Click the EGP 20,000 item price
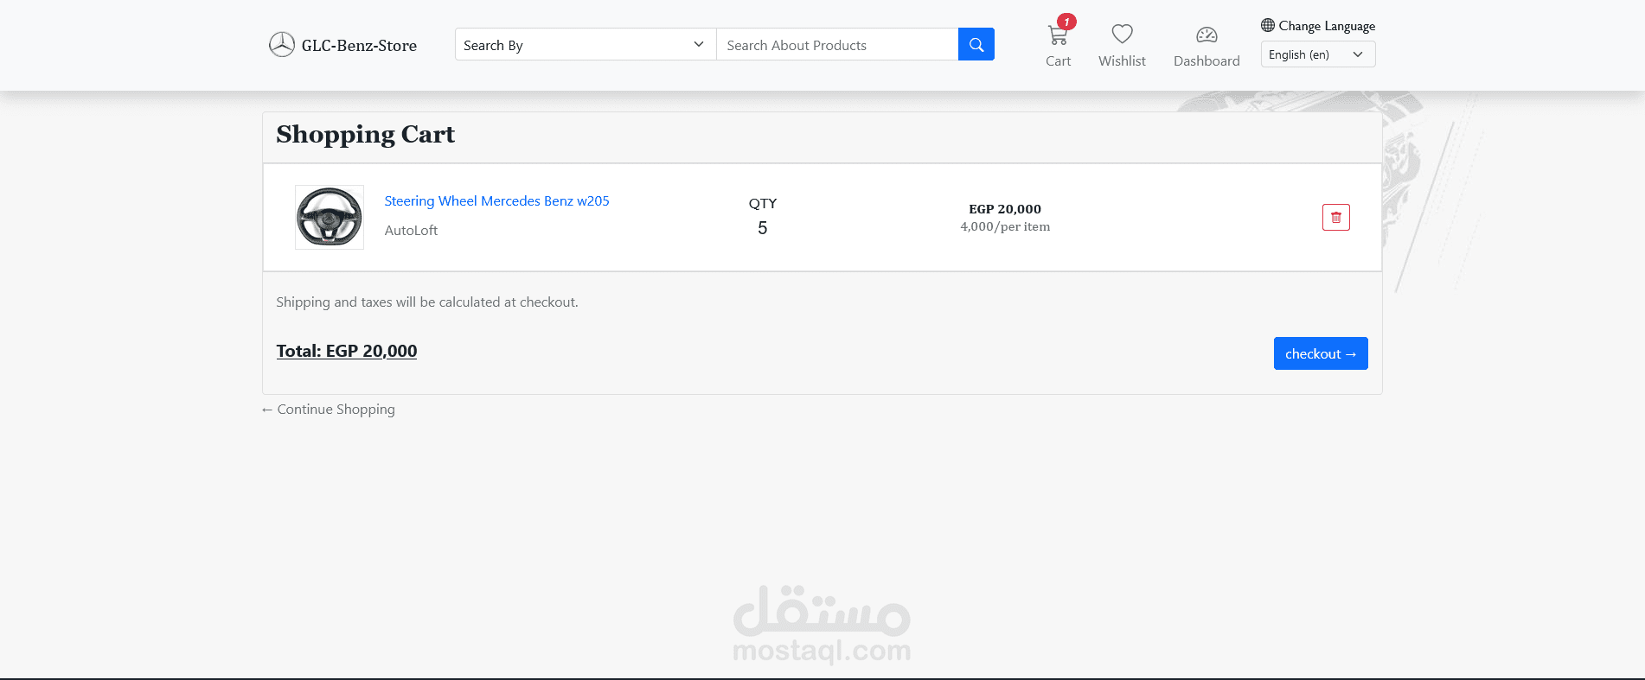 pyautogui.click(x=1005, y=209)
